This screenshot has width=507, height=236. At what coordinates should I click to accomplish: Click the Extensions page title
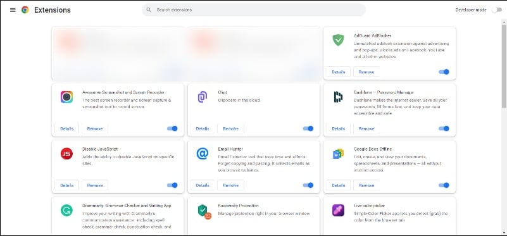point(53,10)
